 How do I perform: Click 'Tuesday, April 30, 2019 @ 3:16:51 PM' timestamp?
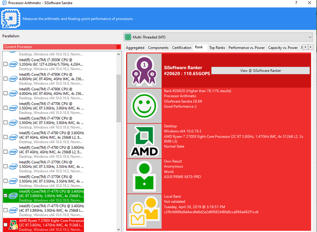(x=194, y=207)
